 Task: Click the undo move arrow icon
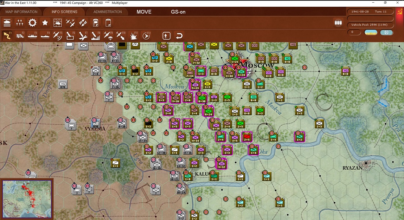(x=179, y=36)
